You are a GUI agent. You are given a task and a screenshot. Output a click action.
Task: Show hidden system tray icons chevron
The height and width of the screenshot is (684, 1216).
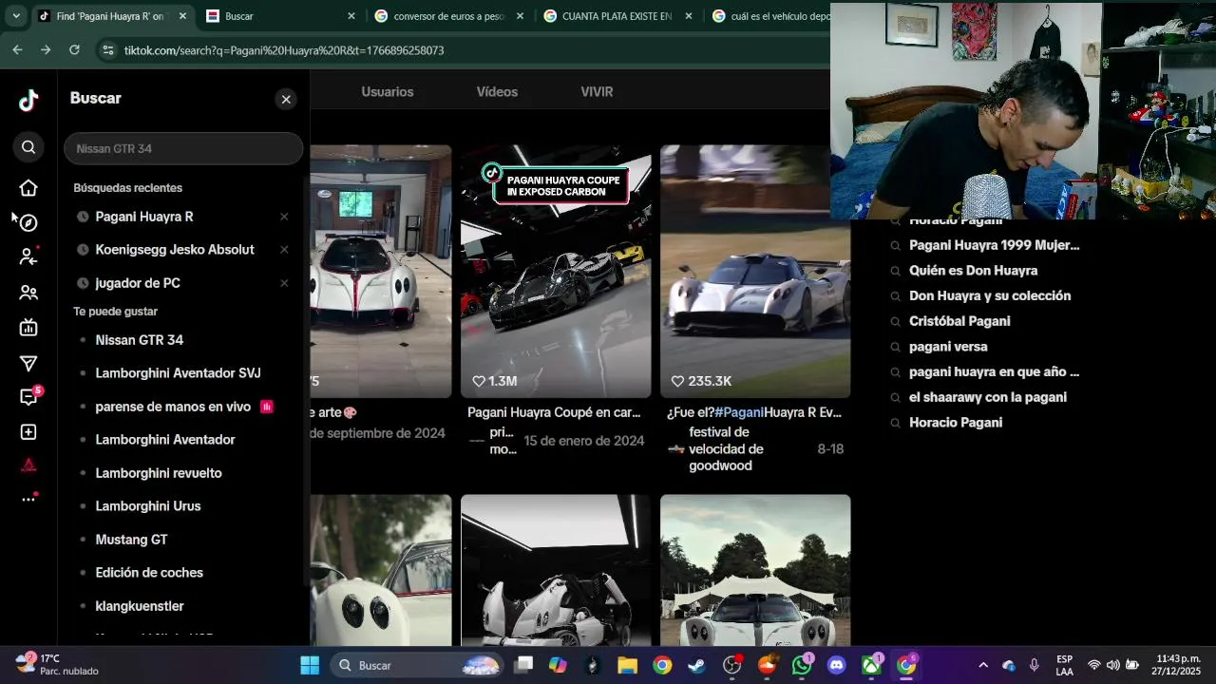[x=983, y=665]
